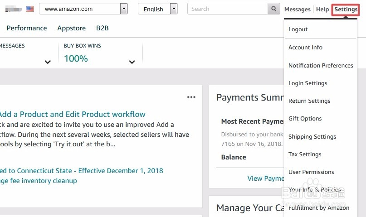Open Tax Settings from the menu

click(x=305, y=154)
